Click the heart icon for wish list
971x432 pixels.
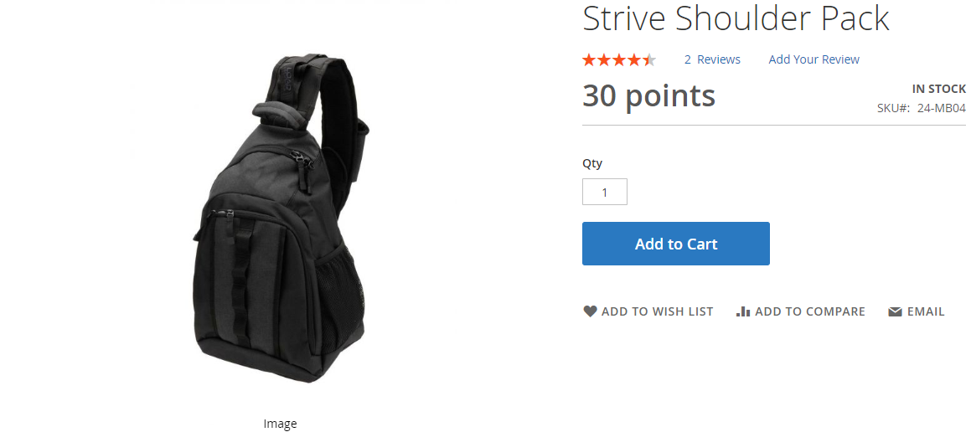(590, 311)
